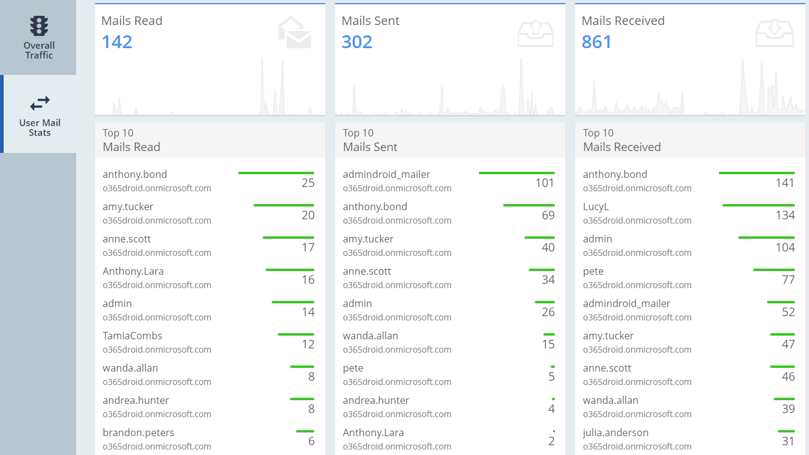Click the inbox Mails Received icon

point(775,34)
